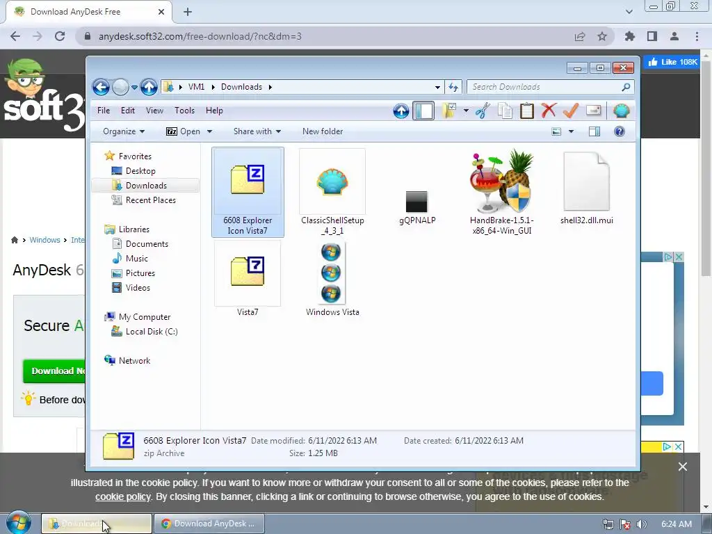Click Chrome's reload page button

(x=60, y=36)
